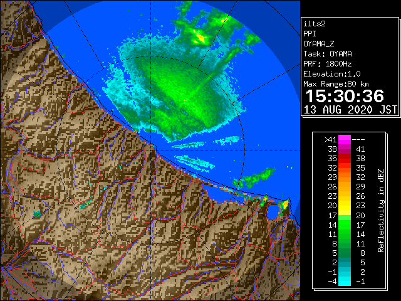Click the orange 29 dBZ legend swatch

[x=345, y=177]
